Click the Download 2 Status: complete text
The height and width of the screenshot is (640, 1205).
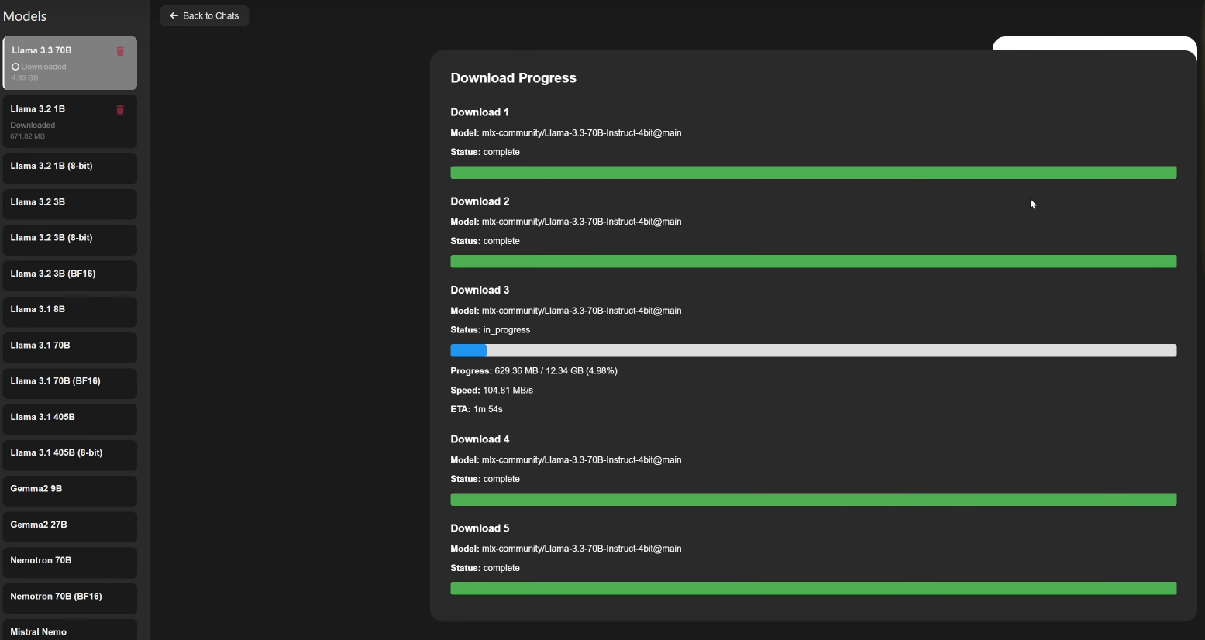click(x=485, y=241)
